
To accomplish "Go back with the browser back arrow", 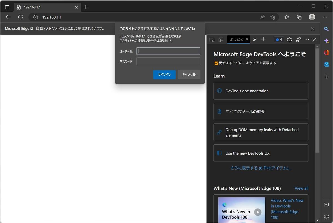I will 8,17.
